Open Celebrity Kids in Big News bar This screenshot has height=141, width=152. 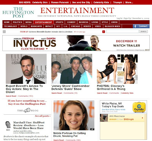[101, 2]
